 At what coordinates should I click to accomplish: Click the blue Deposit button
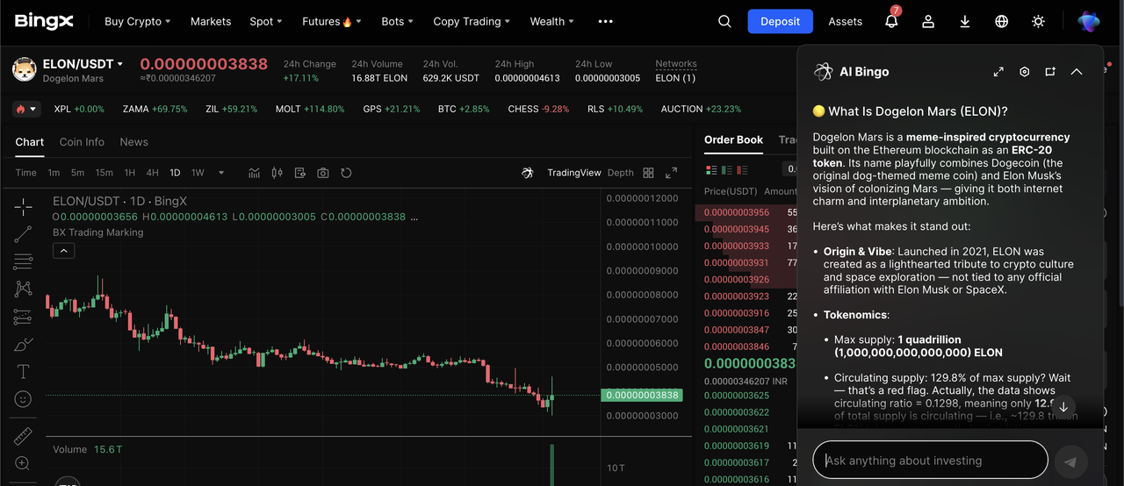[780, 22]
